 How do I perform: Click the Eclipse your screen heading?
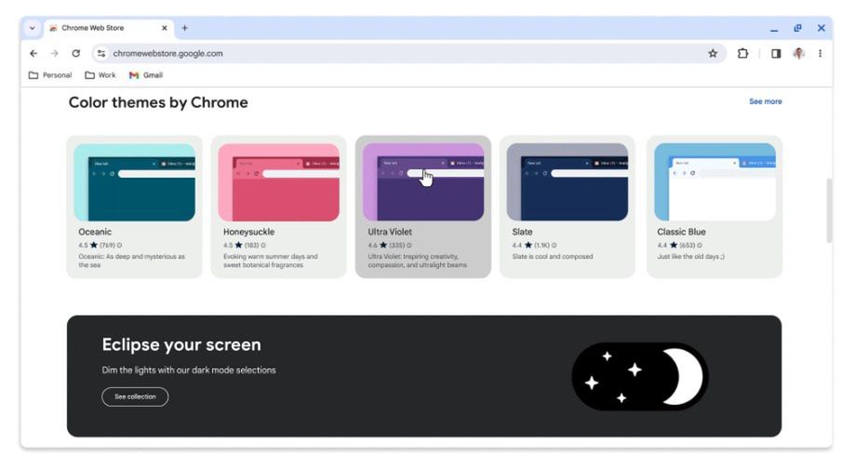pos(181,345)
